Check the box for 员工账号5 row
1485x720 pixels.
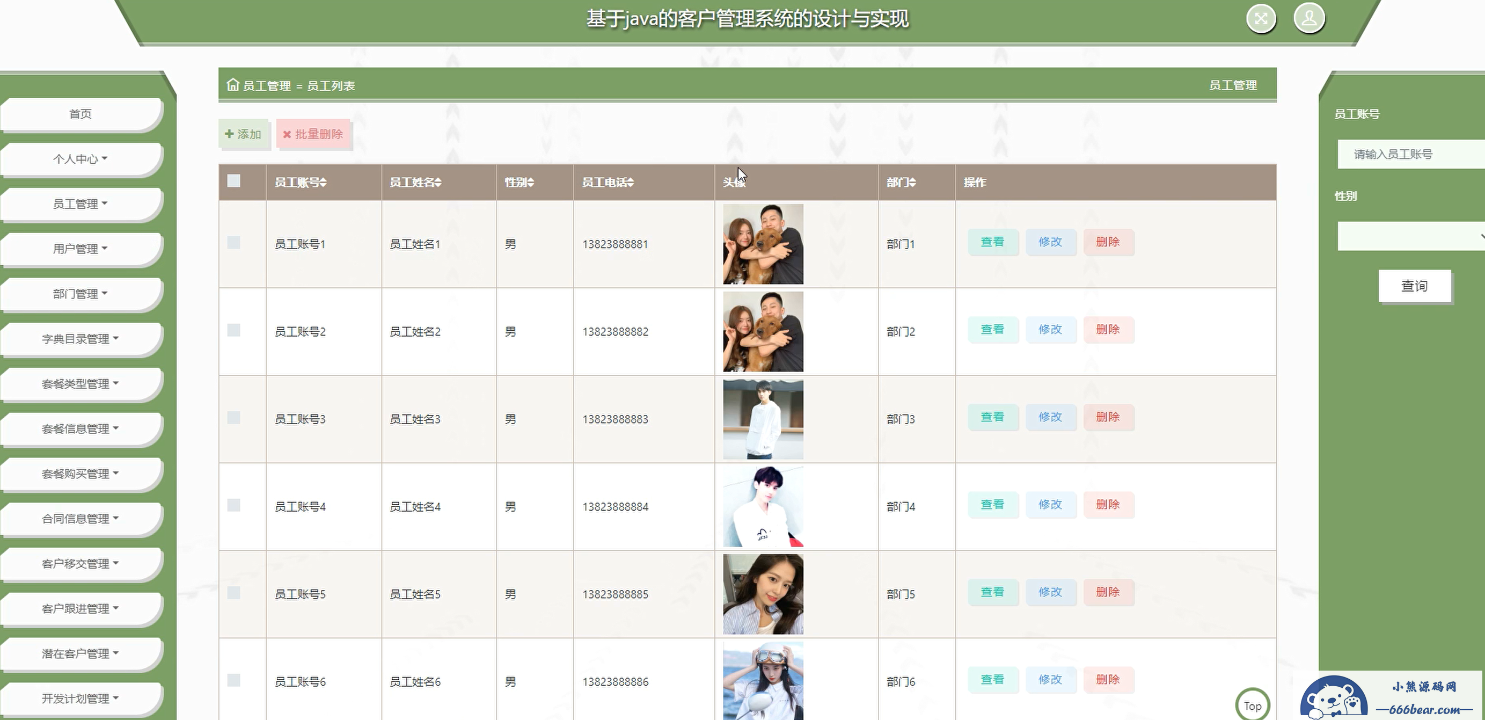click(233, 593)
